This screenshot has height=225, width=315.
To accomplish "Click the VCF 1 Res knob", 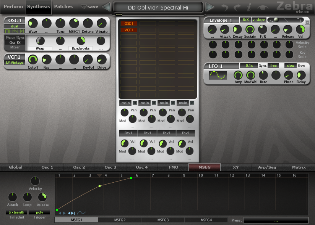I will pyautogui.click(x=46, y=60).
